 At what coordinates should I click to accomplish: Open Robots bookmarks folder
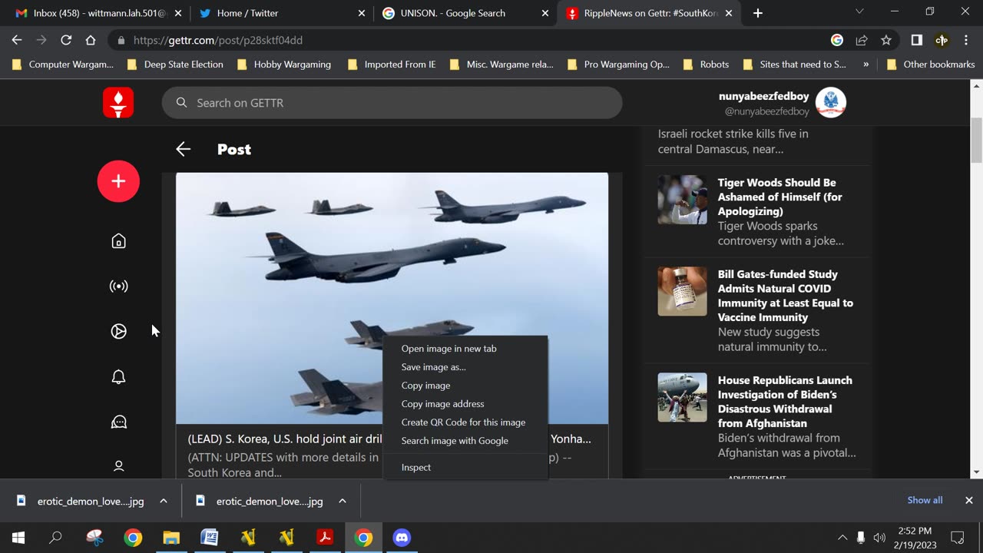pos(706,65)
